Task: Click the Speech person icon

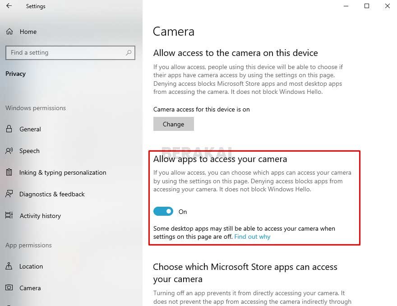Action: click(x=9, y=151)
